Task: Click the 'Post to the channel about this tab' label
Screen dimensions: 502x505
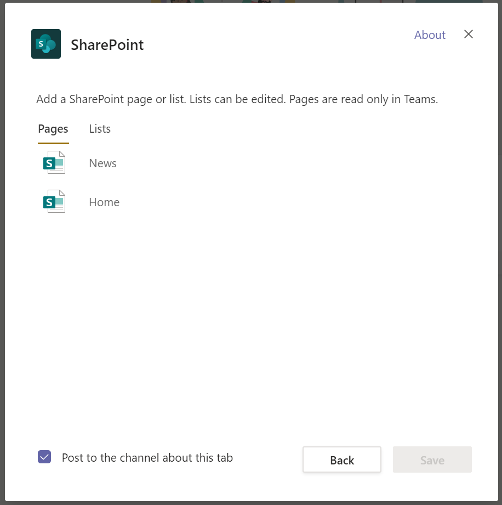Action: tap(147, 458)
